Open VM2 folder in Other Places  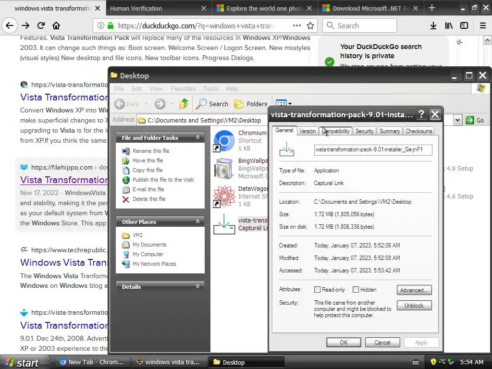(137, 235)
